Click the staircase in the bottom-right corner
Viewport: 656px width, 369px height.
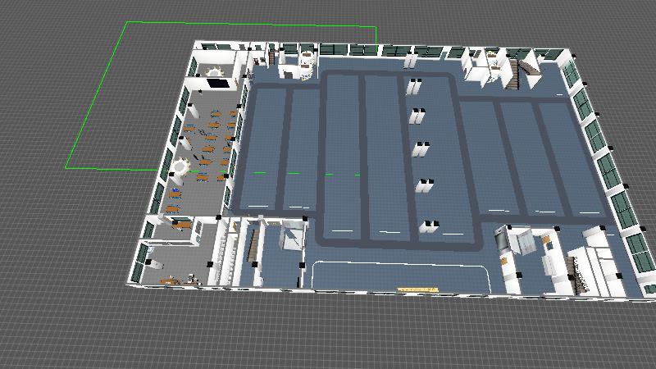(x=581, y=275)
